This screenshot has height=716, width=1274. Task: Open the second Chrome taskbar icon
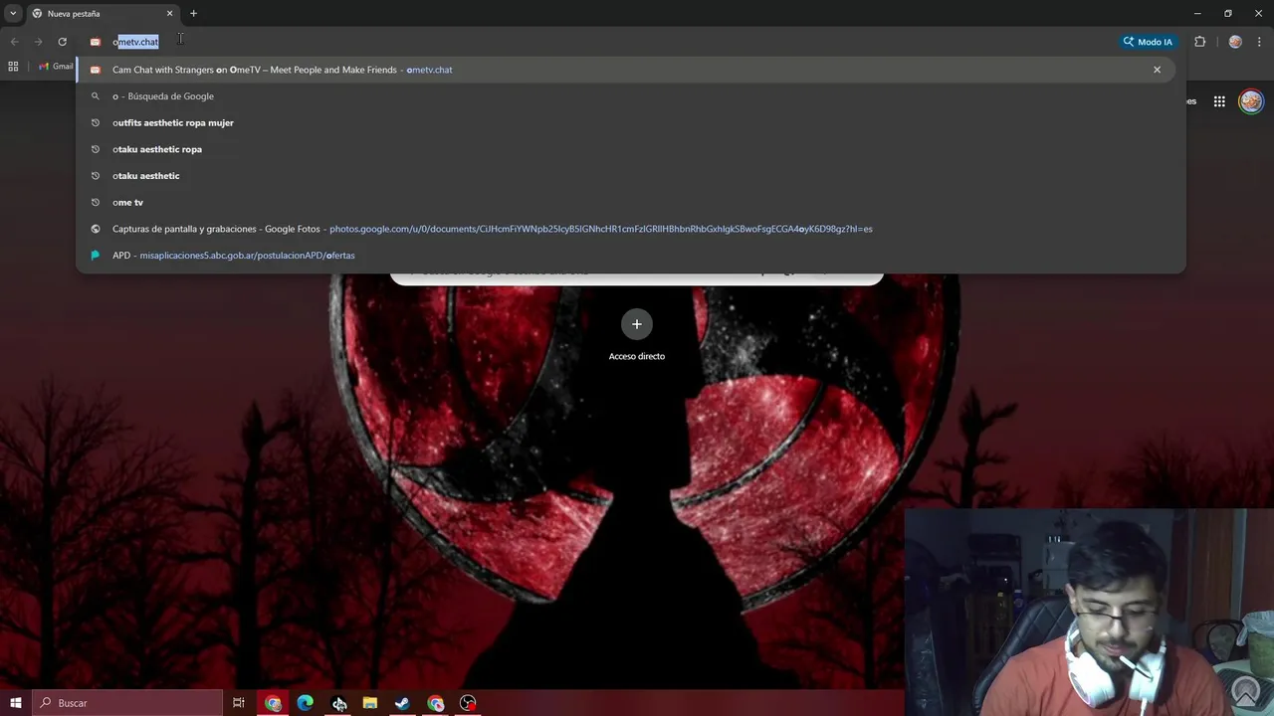[436, 703]
